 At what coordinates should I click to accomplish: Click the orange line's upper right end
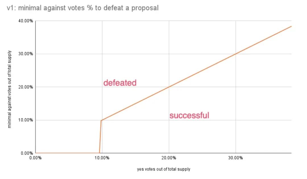(x=291, y=26)
